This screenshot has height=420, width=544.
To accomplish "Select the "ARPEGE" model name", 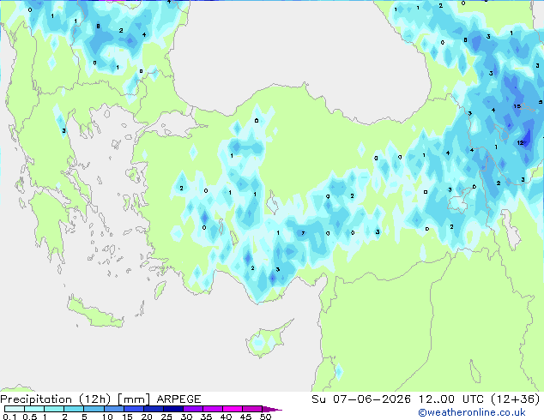I will [x=178, y=399].
